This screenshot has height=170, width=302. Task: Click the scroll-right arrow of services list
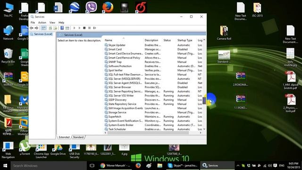pos(201,133)
